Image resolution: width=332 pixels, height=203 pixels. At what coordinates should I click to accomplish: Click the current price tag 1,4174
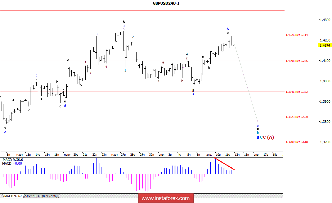(x=325, y=45)
